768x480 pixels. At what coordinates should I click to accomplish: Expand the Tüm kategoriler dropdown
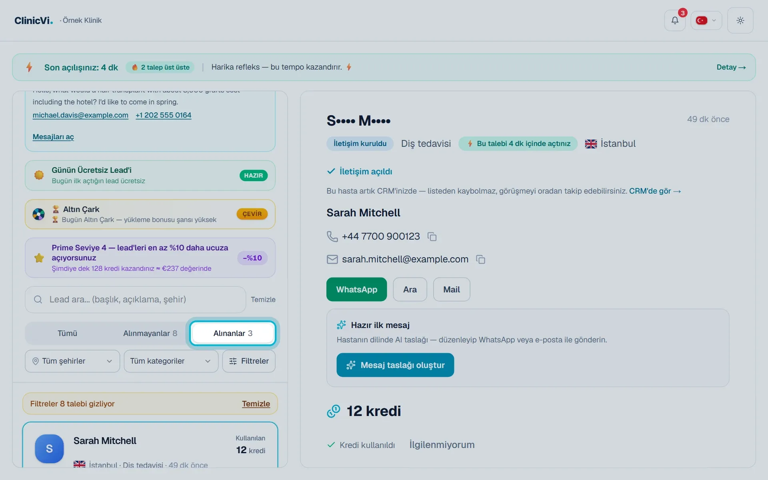(x=171, y=361)
